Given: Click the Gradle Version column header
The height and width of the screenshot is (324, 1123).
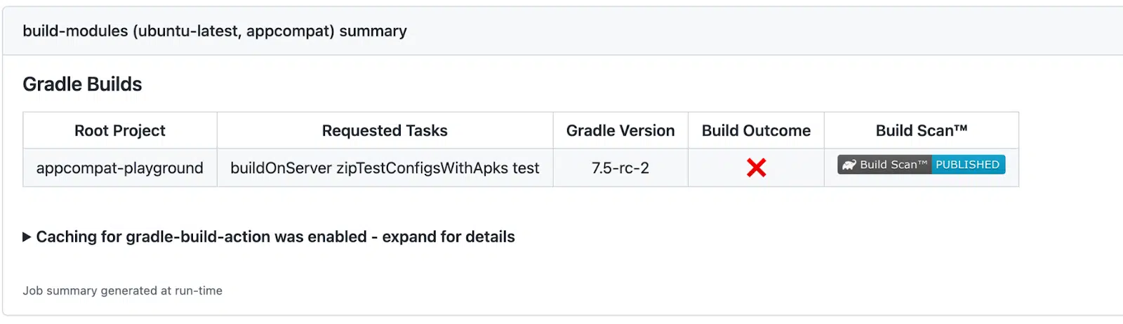Looking at the screenshot, I should coord(620,130).
